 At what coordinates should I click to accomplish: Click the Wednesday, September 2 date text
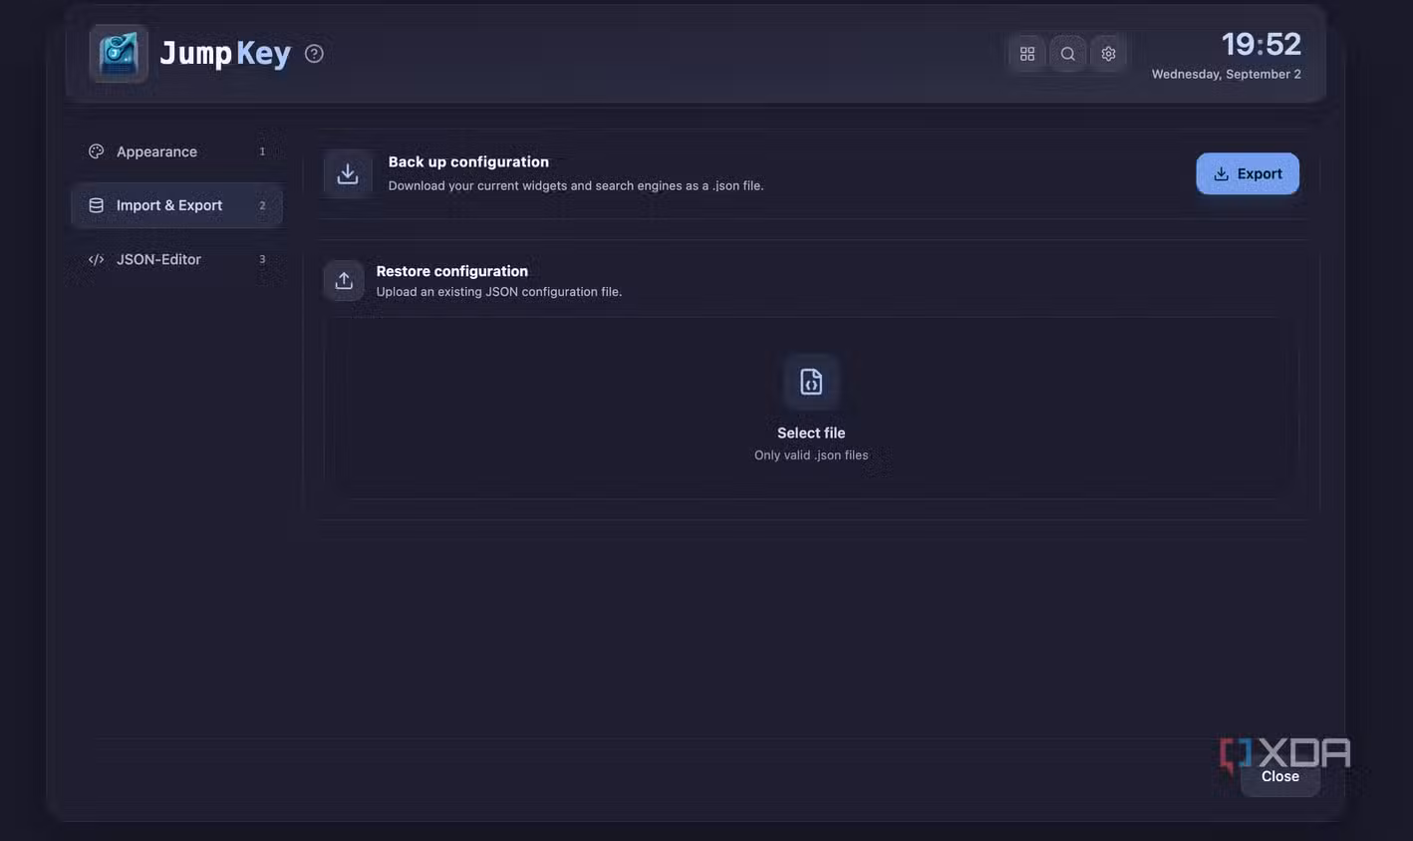[x=1227, y=75]
